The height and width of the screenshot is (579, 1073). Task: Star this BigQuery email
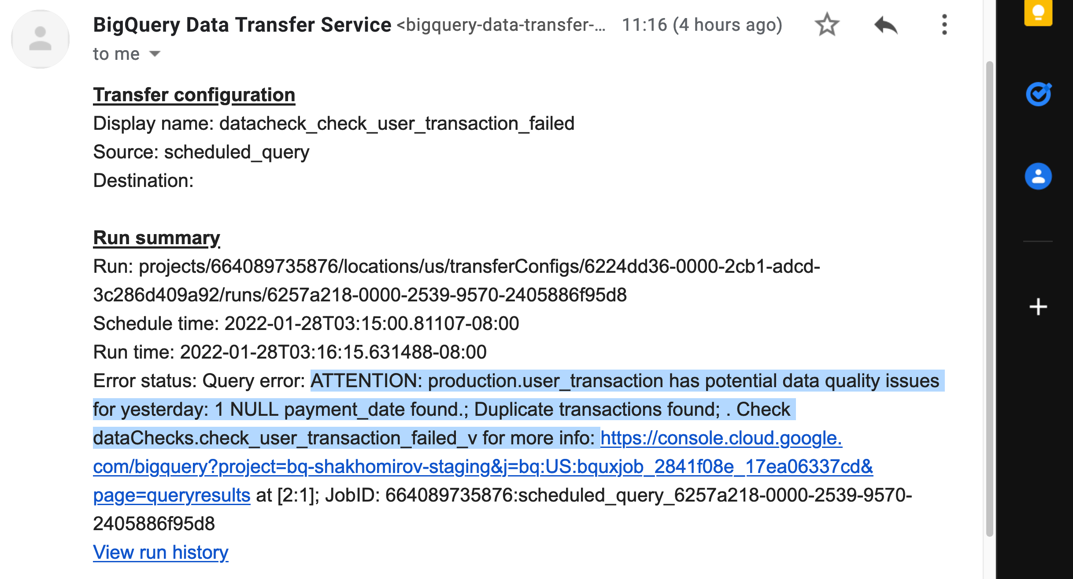[827, 25]
